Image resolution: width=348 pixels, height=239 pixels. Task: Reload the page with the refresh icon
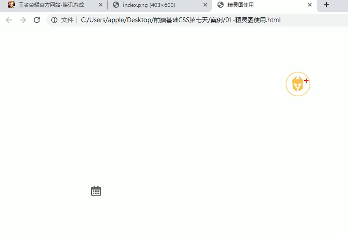37,20
